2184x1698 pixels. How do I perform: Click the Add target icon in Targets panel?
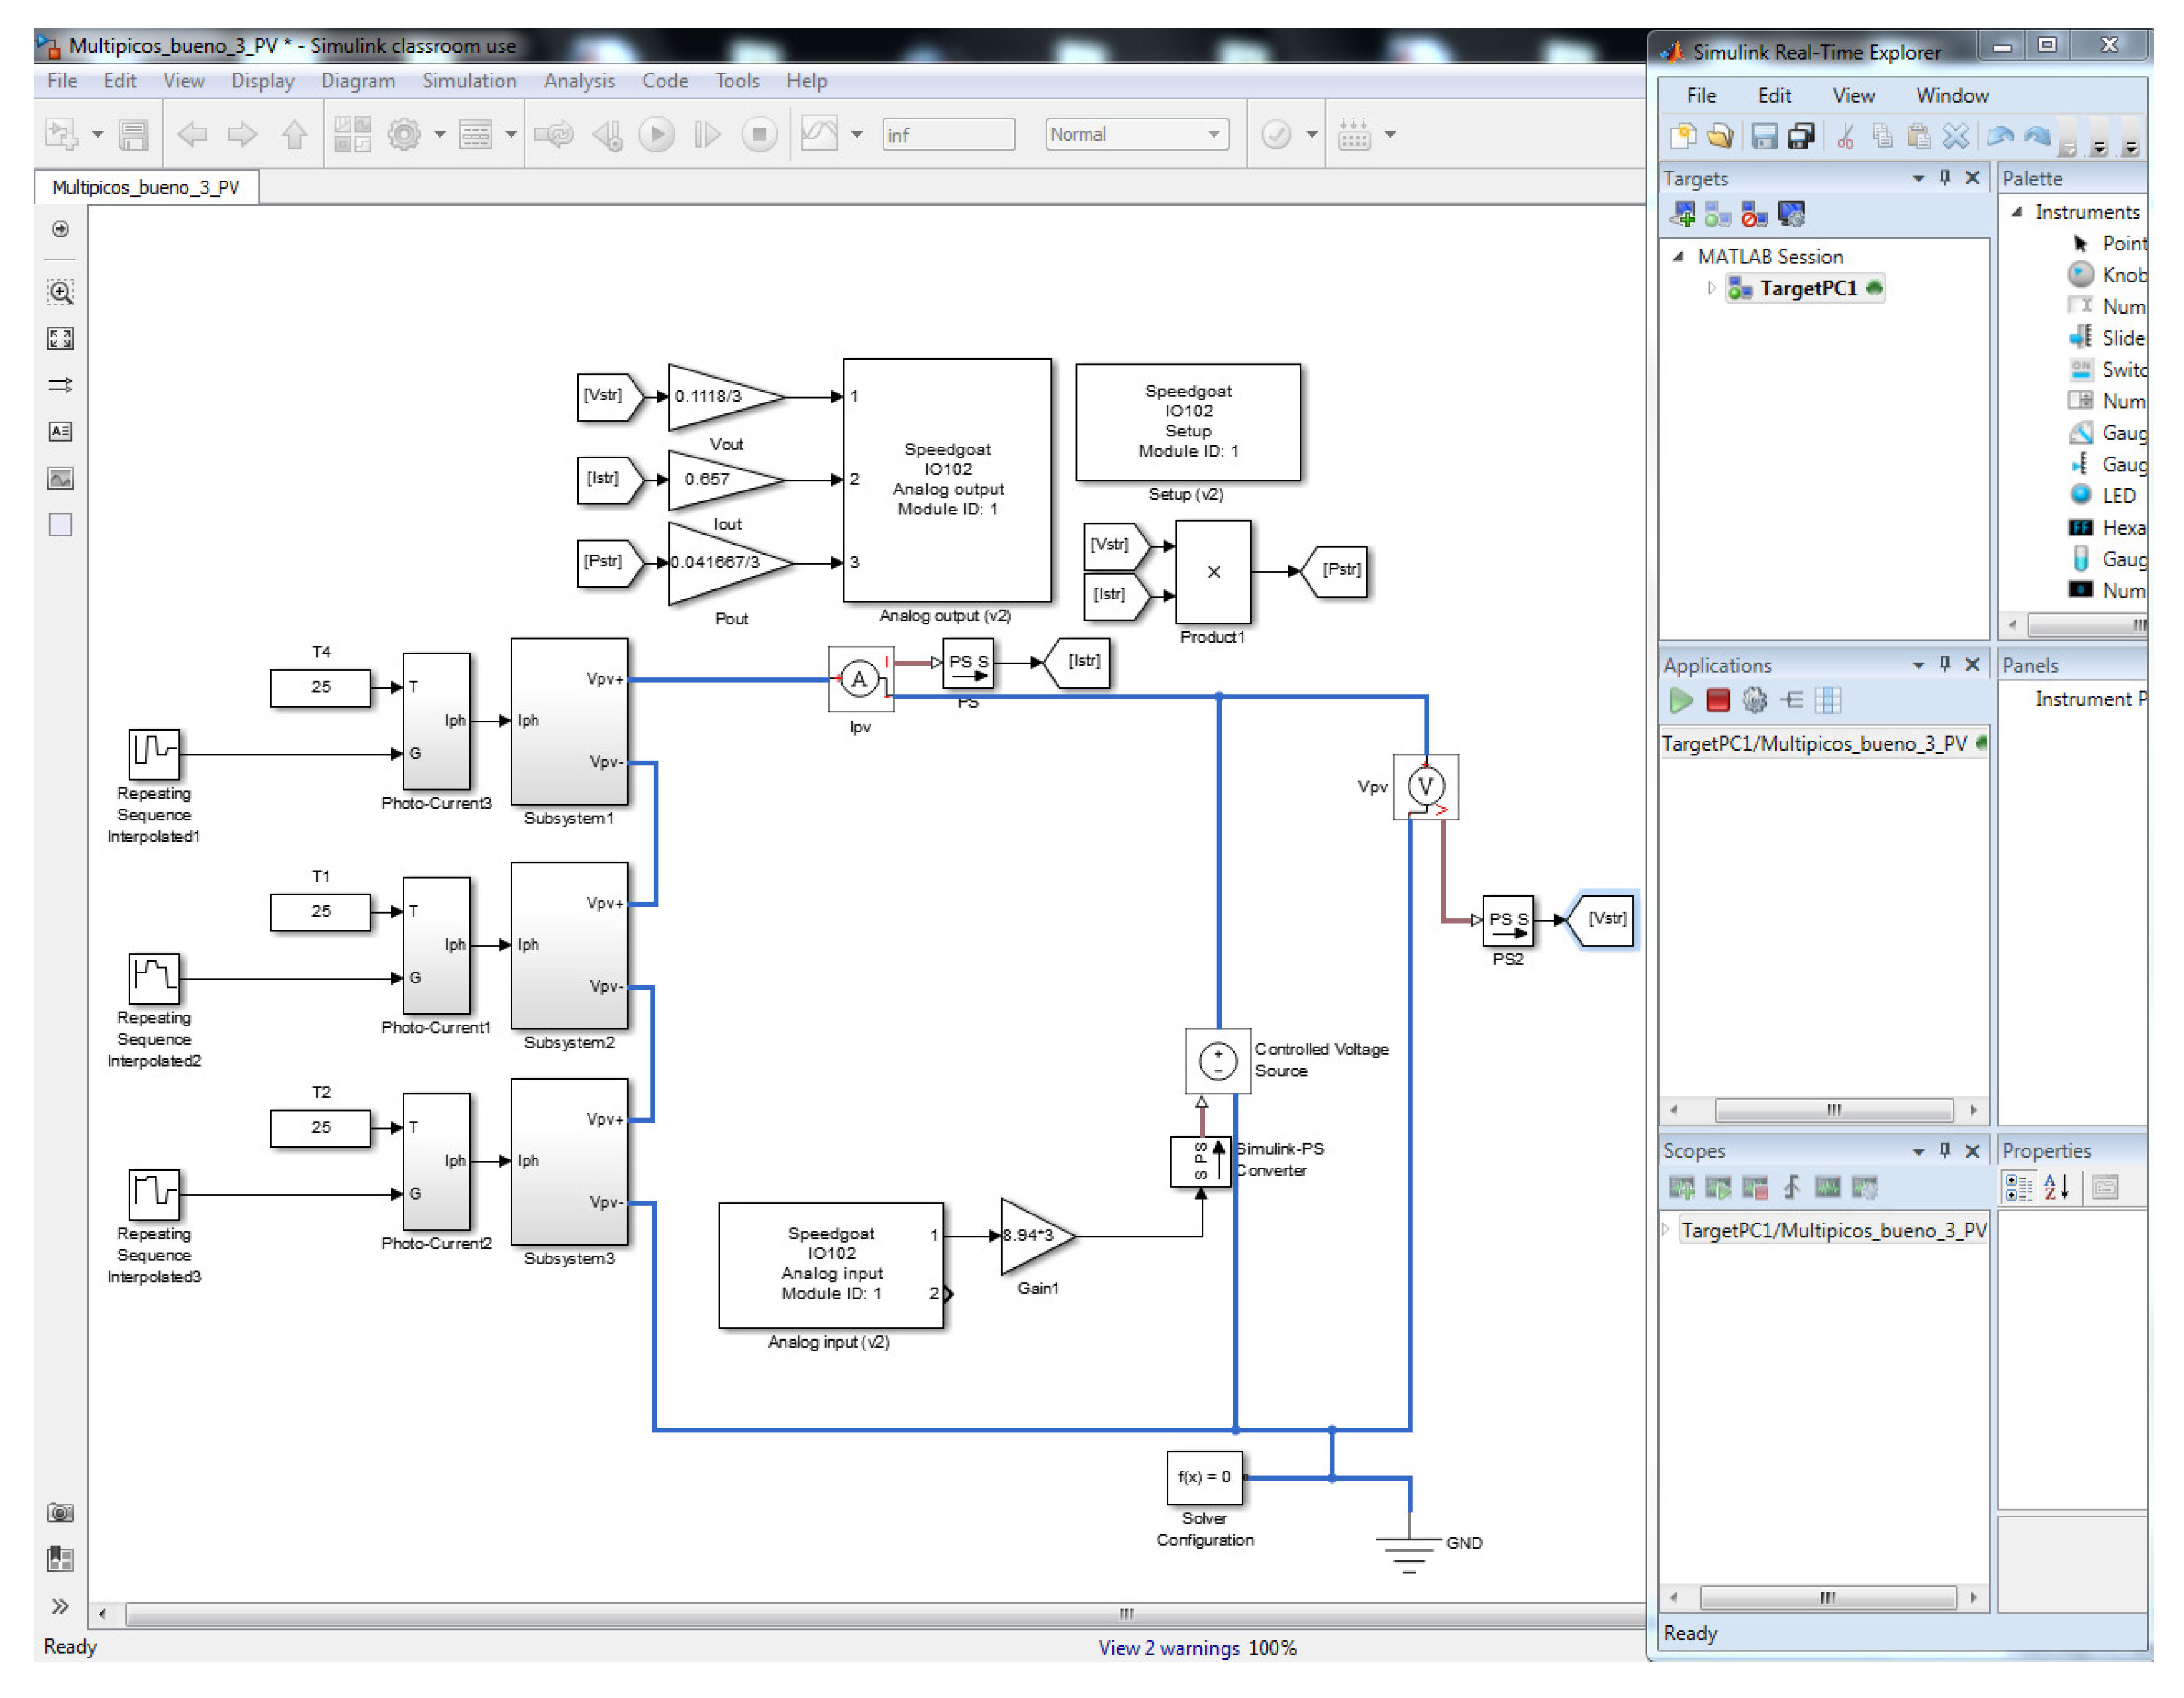click(x=1682, y=214)
